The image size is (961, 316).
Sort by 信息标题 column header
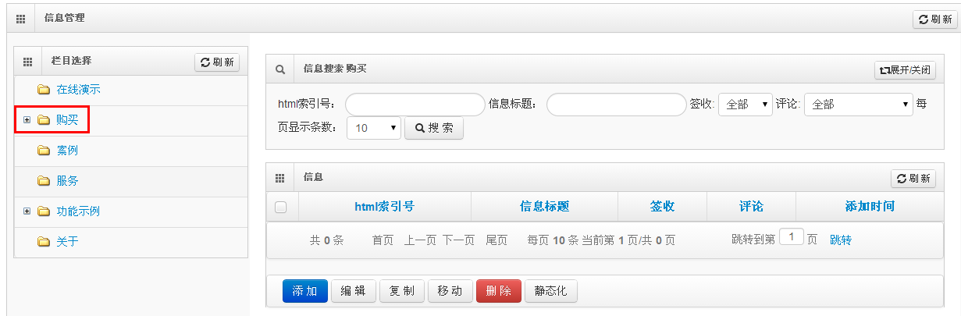(x=545, y=207)
